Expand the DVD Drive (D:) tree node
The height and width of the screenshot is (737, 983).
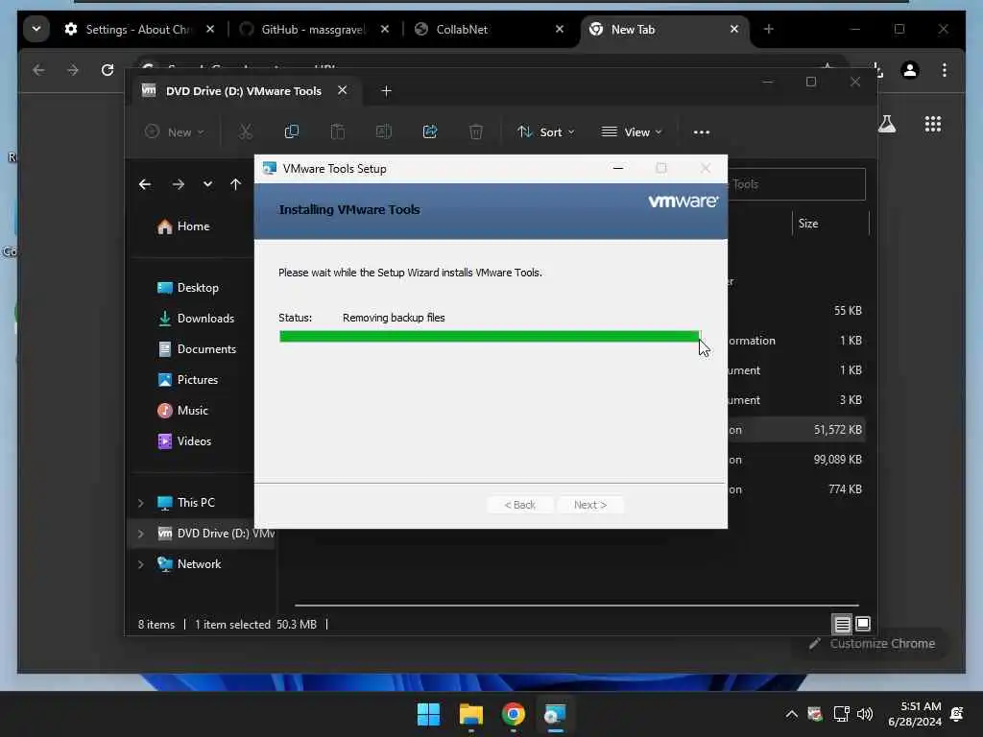[141, 534]
